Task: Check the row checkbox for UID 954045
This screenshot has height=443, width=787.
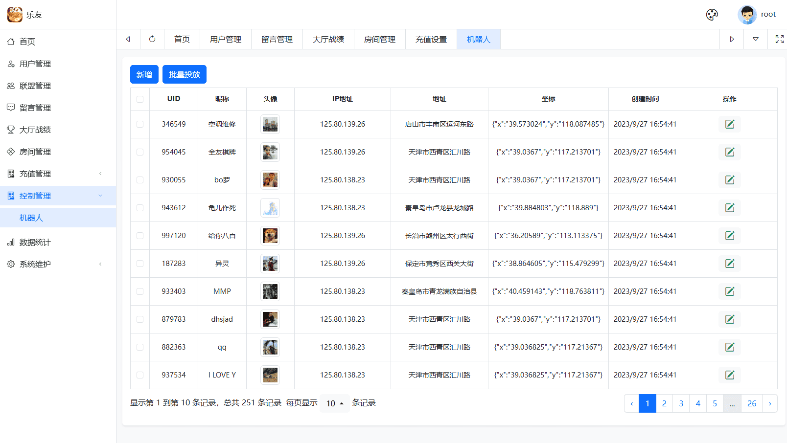Action: pos(140,152)
